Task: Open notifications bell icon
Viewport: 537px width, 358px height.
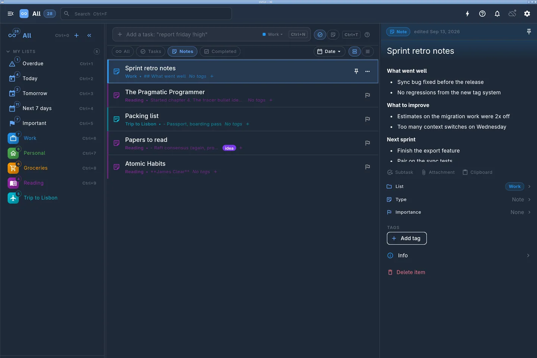Action: click(x=497, y=14)
